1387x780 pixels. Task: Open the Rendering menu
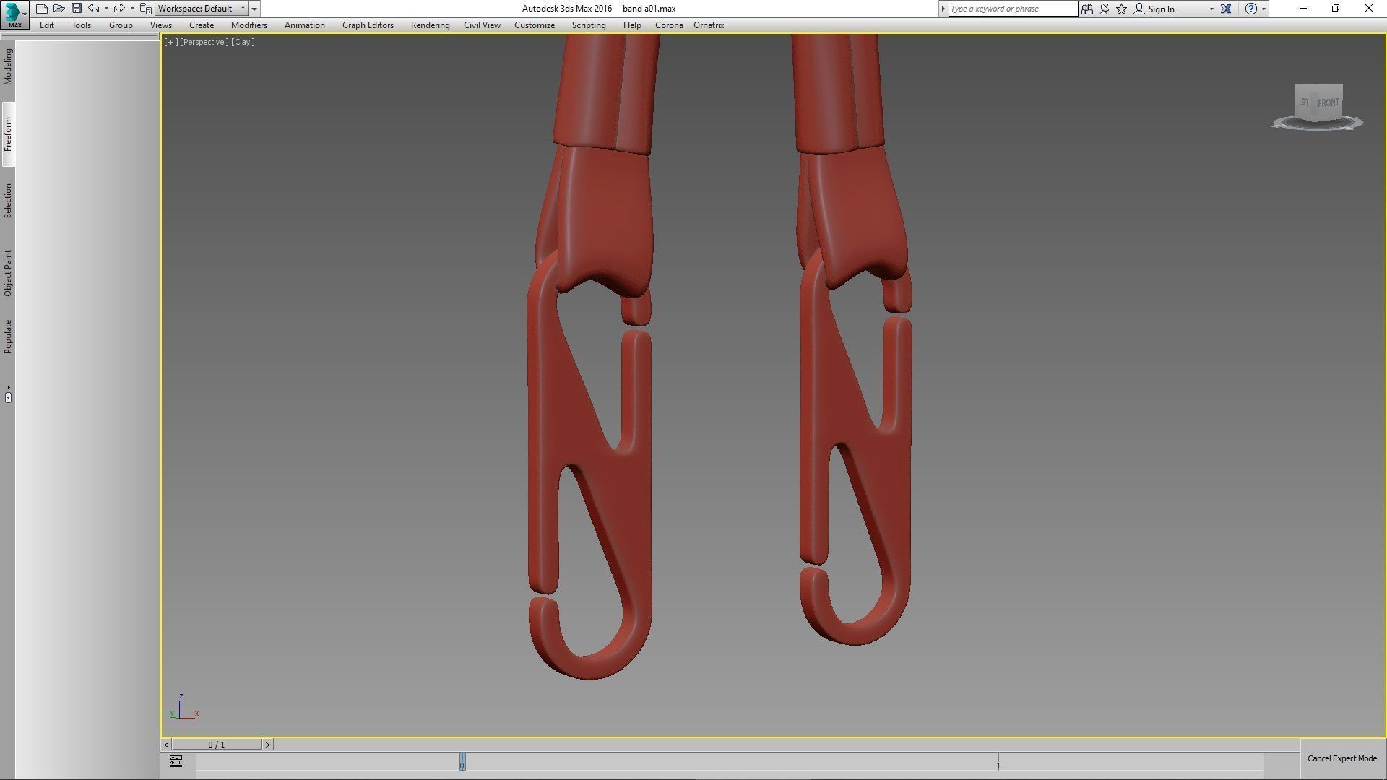pos(430,25)
